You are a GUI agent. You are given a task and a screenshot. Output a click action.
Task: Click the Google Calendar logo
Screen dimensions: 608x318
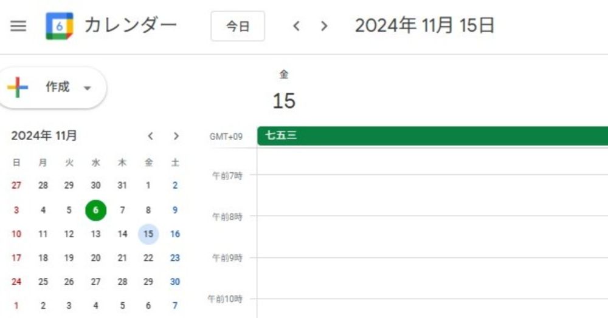click(60, 26)
